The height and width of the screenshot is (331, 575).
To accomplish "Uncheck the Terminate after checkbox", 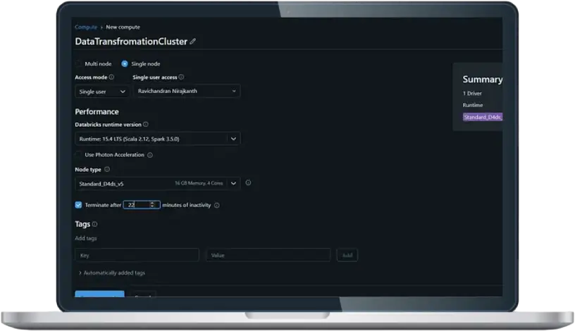I will click(78, 205).
